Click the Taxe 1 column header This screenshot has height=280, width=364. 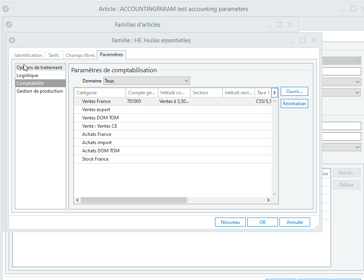263,93
